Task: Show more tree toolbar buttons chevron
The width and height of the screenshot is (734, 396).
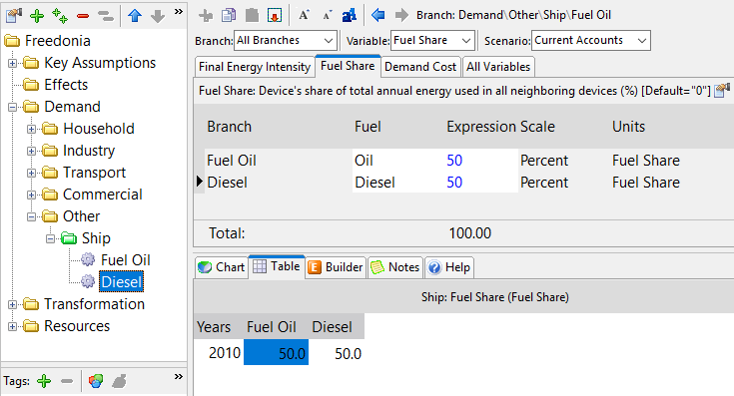Action: click(x=179, y=12)
